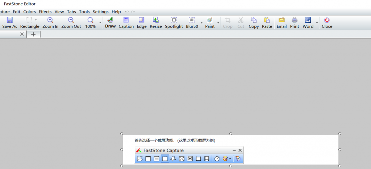Add a new tab with plus button

[33, 34]
